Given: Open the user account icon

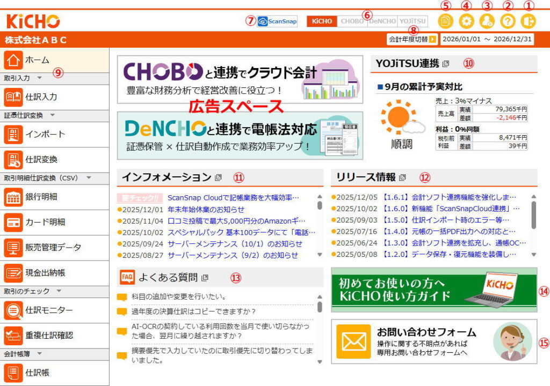Looking at the screenshot, I should [487, 21].
